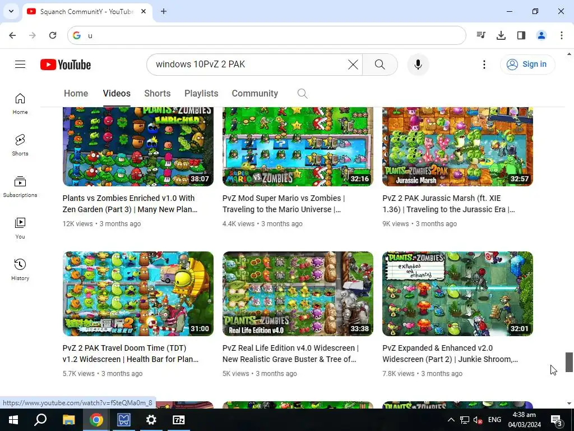The width and height of the screenshot is (574, 431).
Task: Open the You section in sidebar
Action: click(x=20, y=228)
